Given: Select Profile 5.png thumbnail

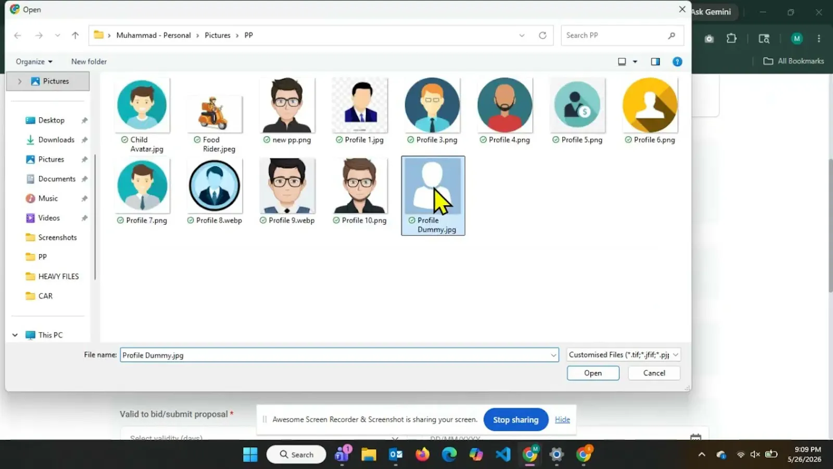Looking at the screenshot, I should point(577,105).
